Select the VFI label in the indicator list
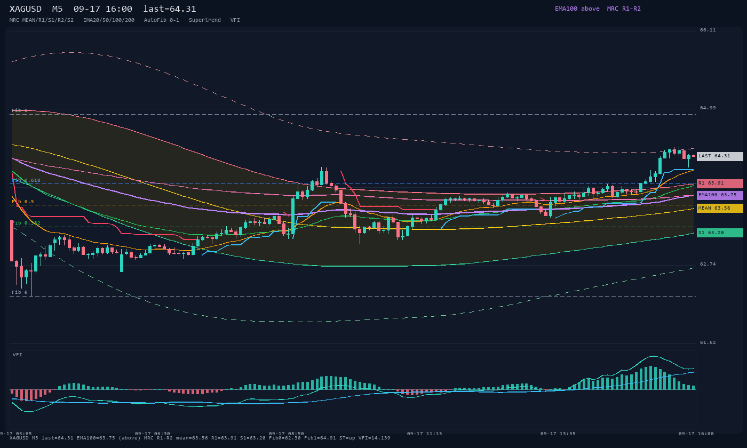 235,20
